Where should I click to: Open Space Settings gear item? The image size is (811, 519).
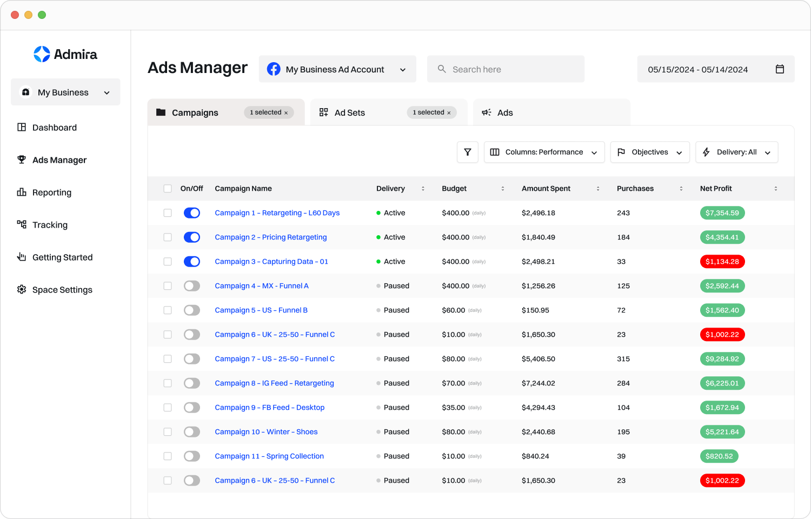click(x=62, y=290)
